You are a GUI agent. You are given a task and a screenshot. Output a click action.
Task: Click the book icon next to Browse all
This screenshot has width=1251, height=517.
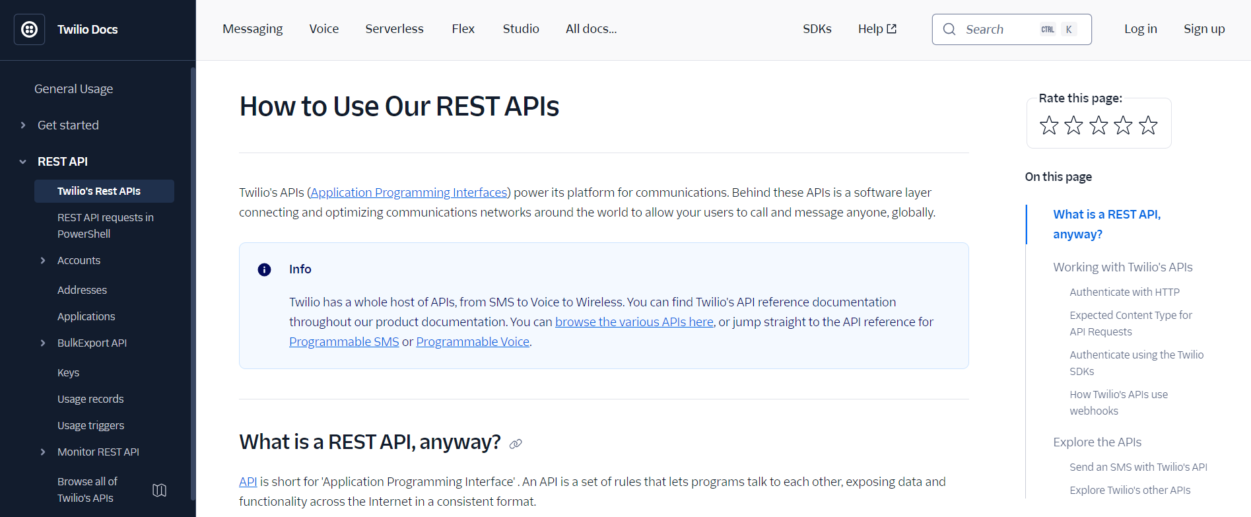[159, 490]
